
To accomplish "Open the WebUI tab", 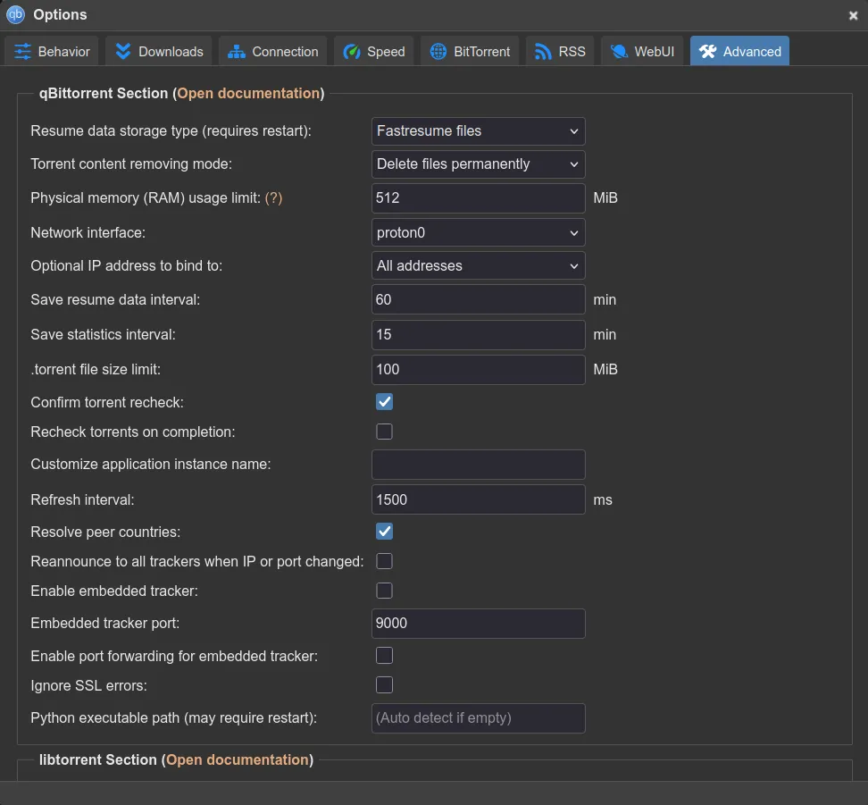I will click(x=642, y=52).
